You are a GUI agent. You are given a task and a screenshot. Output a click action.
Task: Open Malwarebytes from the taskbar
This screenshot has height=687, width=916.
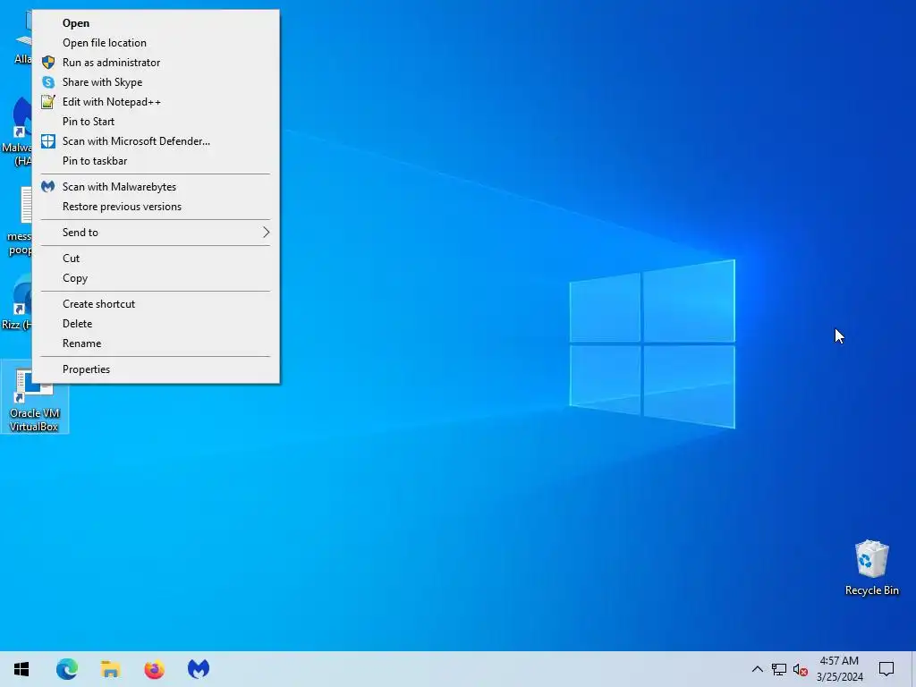click(x=198, y=669)
